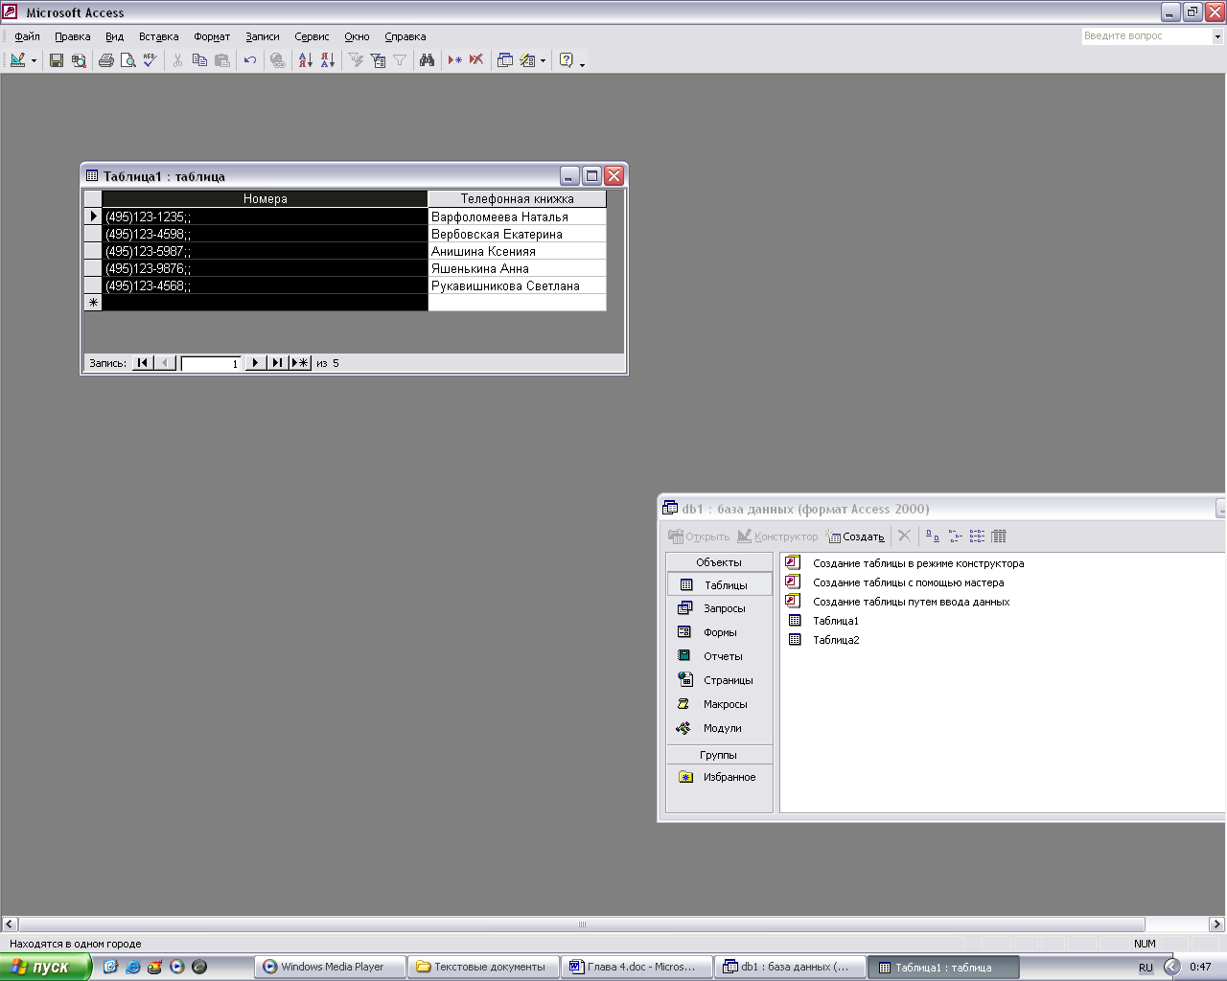Screen dimensions: 1227x981
Task: Select Запросы in Objects pane
Action: pos(719,609)
